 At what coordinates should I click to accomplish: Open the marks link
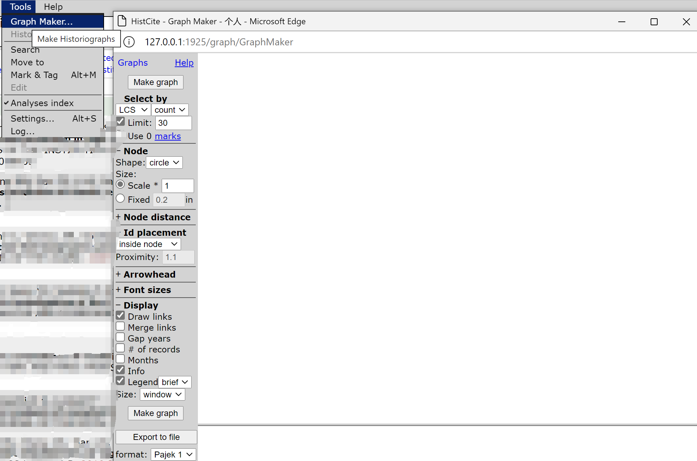point(168,136)
